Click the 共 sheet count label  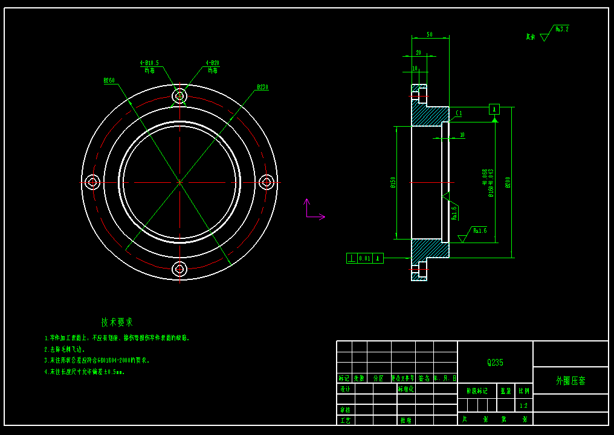tap(465, 419)
